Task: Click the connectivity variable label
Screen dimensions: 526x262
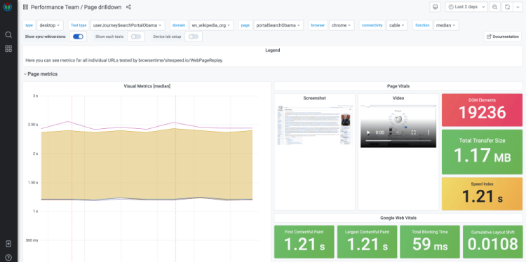Action: [372, 25]
